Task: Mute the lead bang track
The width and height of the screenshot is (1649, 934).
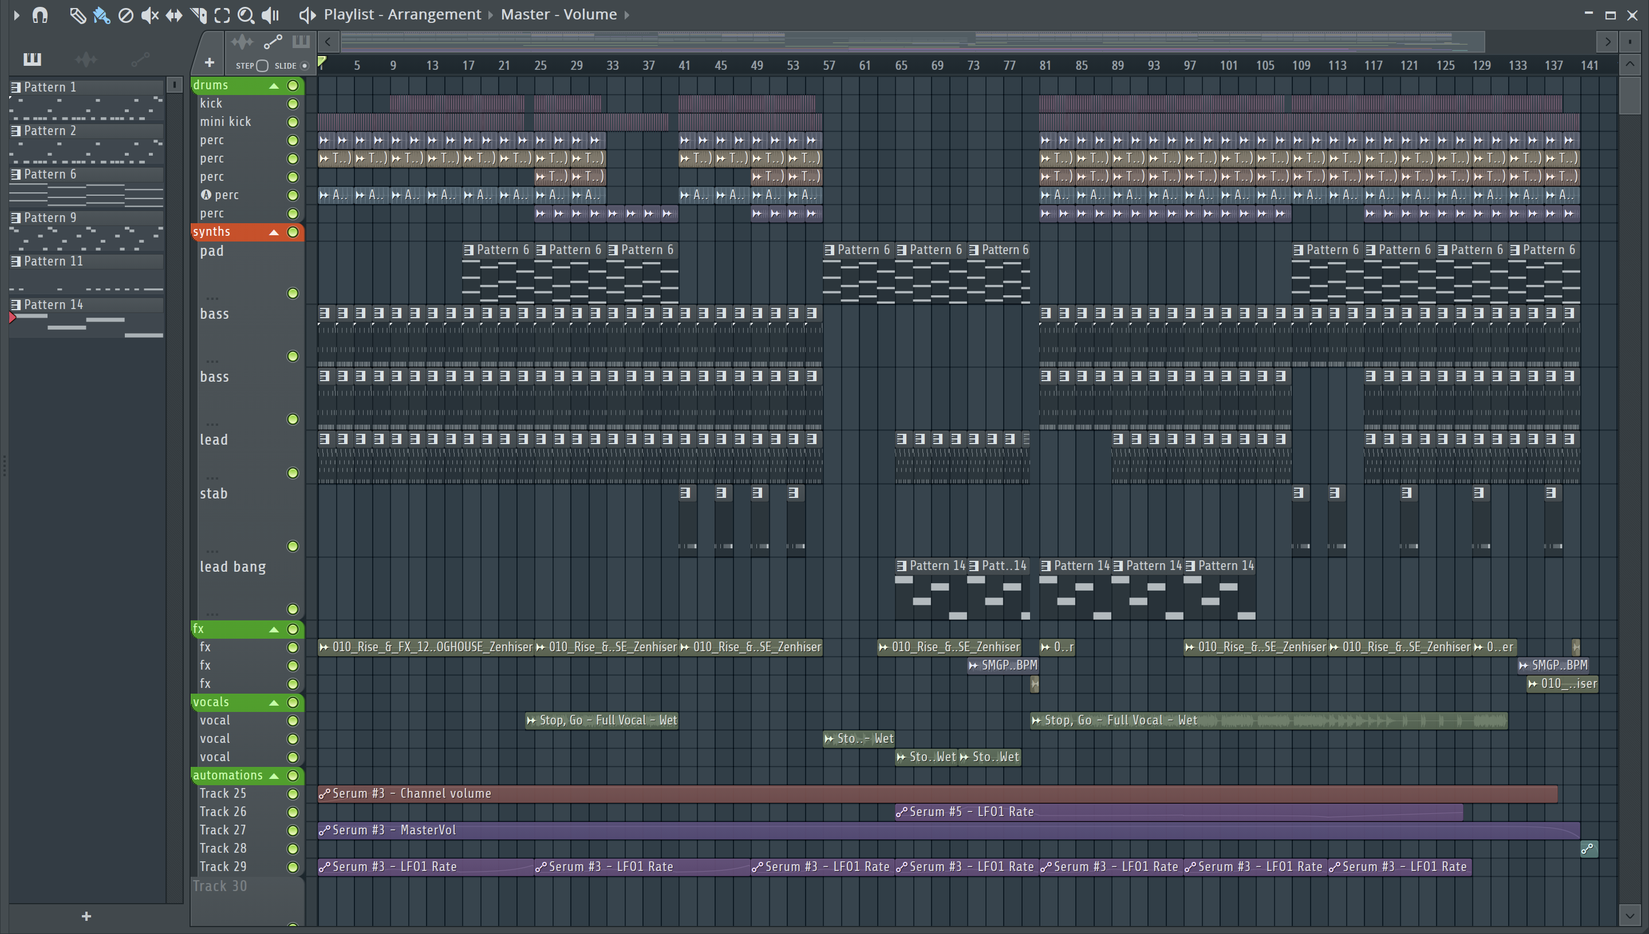Action: (x=293, y=609)
